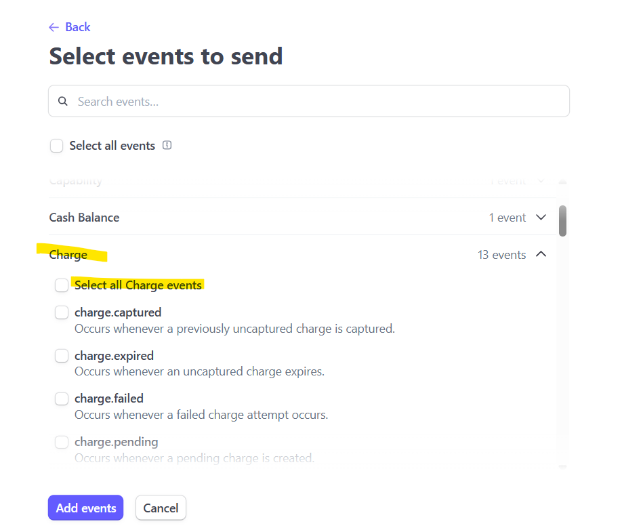Click the Add events button

(85, 508)
